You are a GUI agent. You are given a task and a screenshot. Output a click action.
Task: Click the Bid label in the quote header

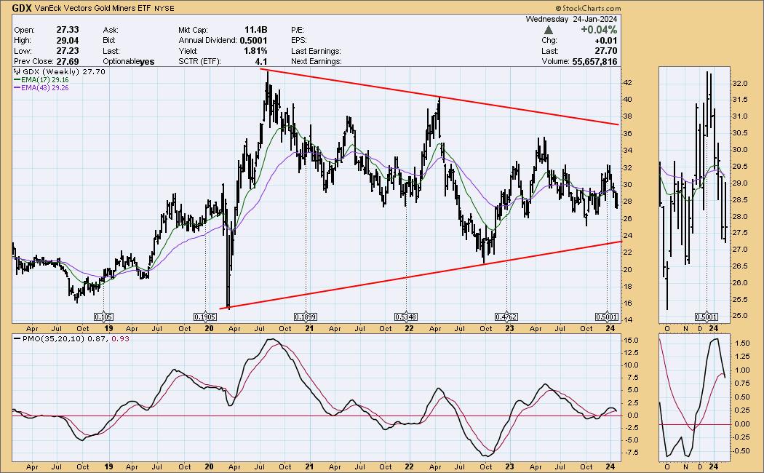click(109, 41)
